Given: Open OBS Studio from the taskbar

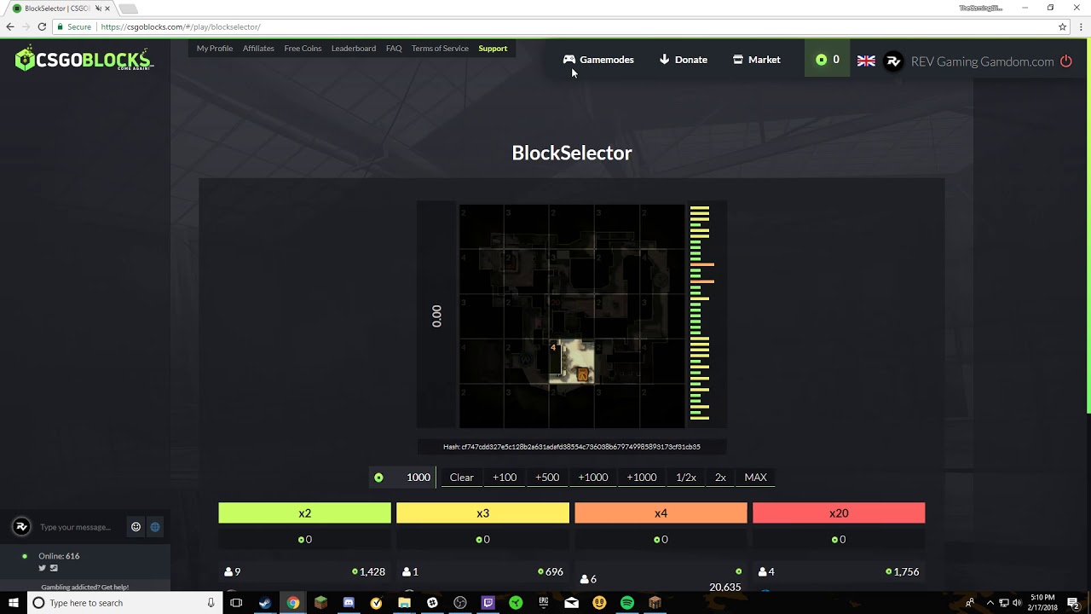Looking at the screenshot, I should [x=460, y=603].
